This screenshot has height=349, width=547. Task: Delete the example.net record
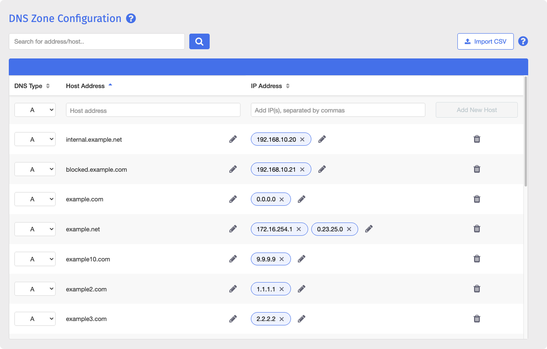click(477, 229)
